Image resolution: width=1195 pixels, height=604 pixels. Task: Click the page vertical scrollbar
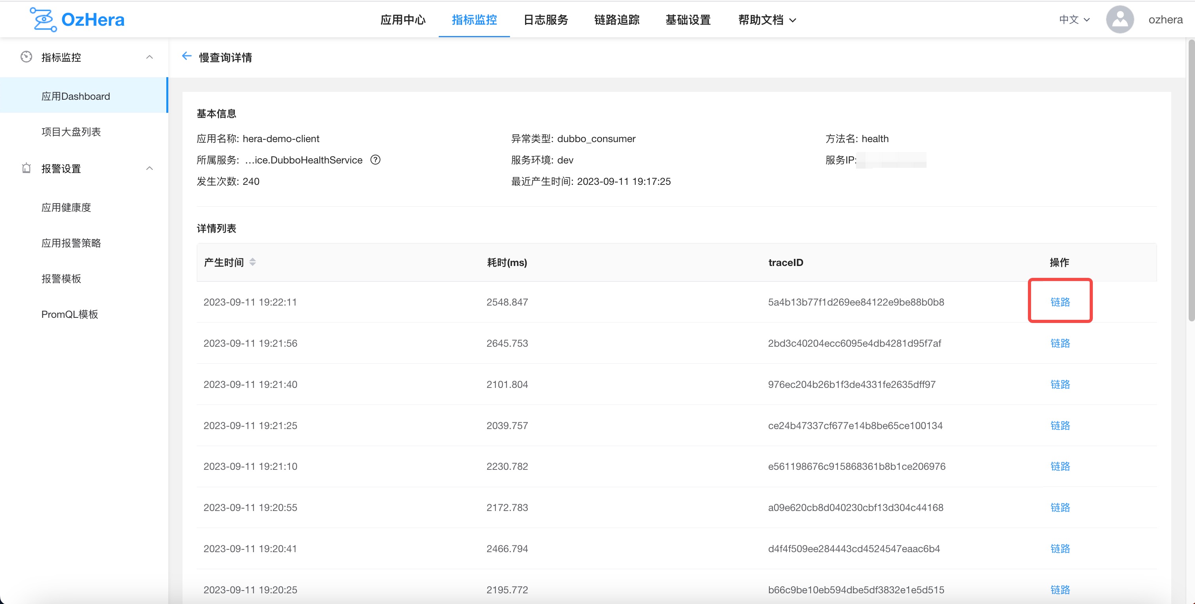(x=1191, y=181)
